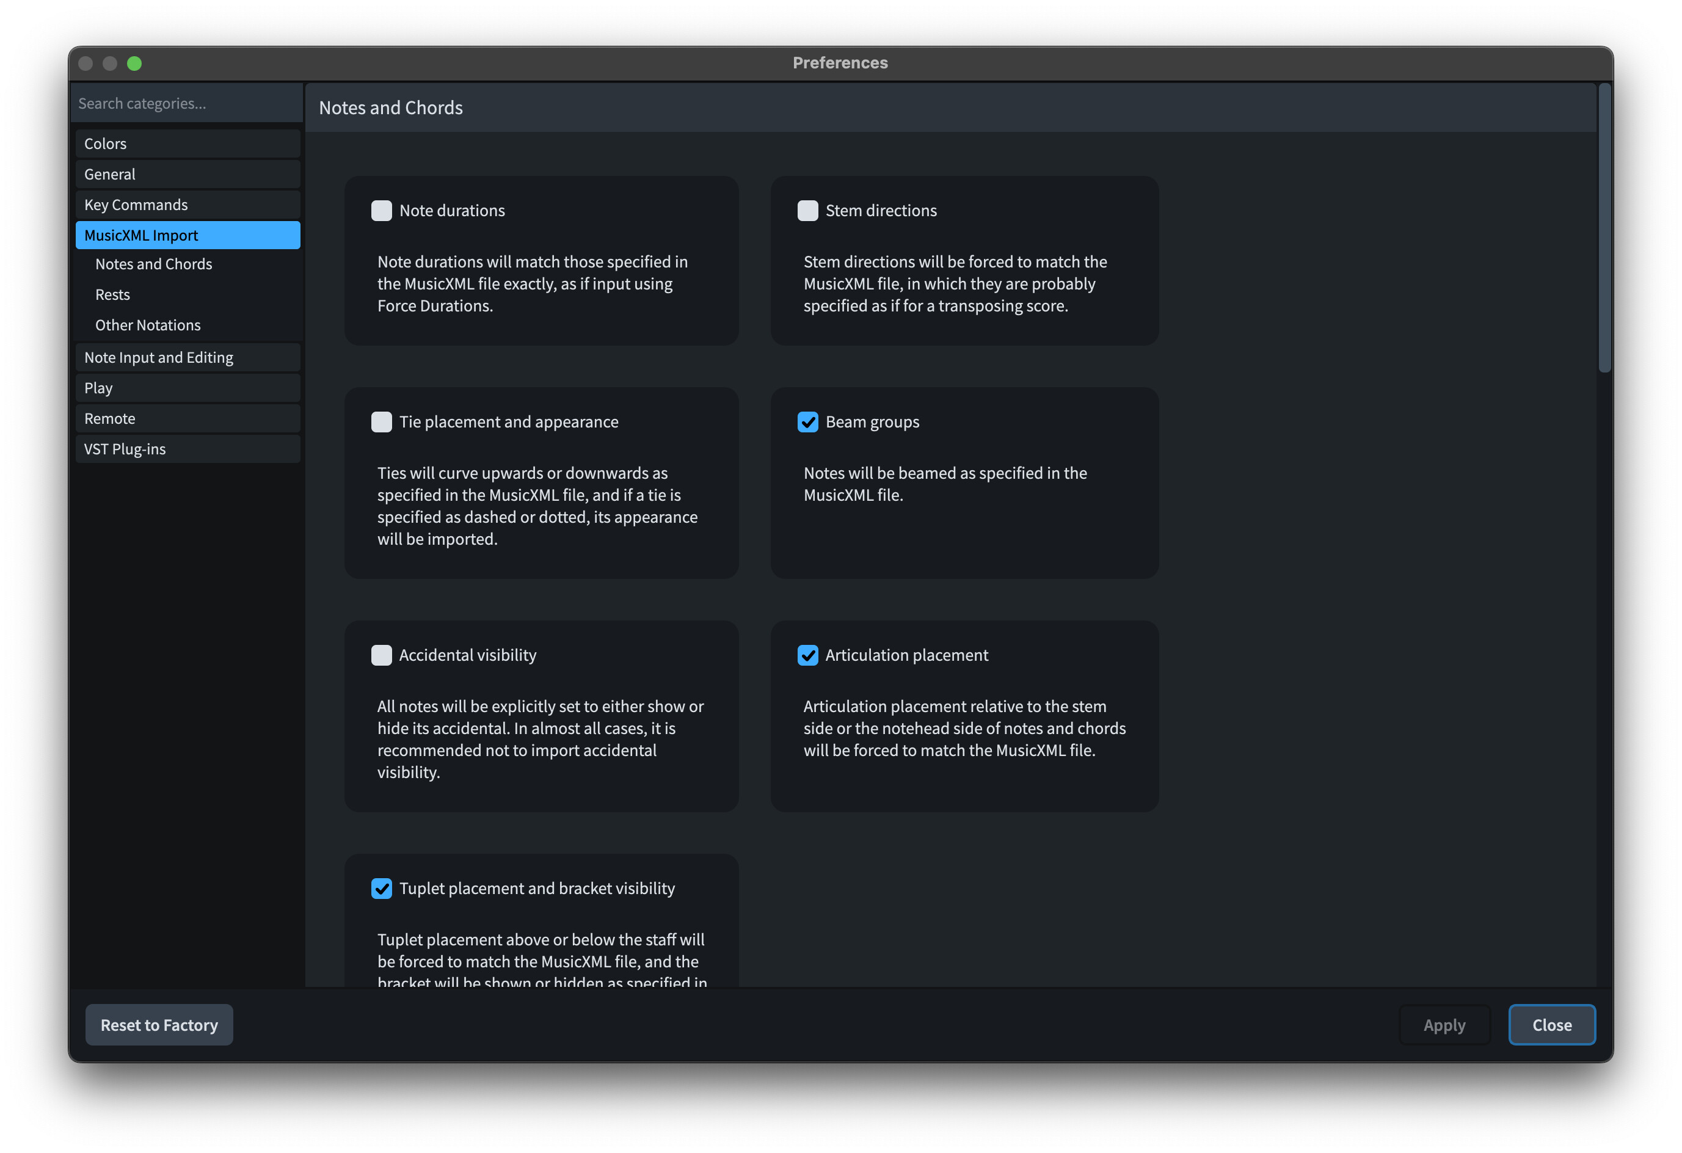Go to Other Notations subsection
This screenshot has height=1153, width=1682.
pos(148,325)
